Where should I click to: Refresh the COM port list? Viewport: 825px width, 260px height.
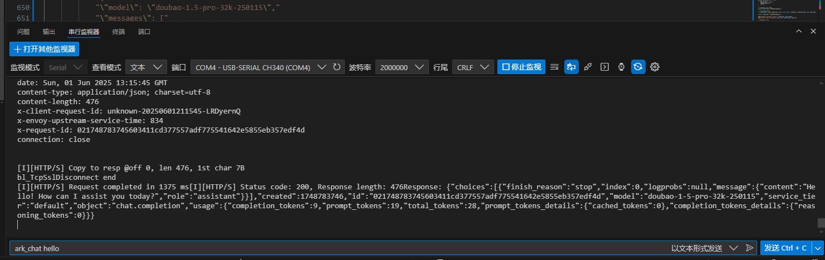tap(336, 67)
